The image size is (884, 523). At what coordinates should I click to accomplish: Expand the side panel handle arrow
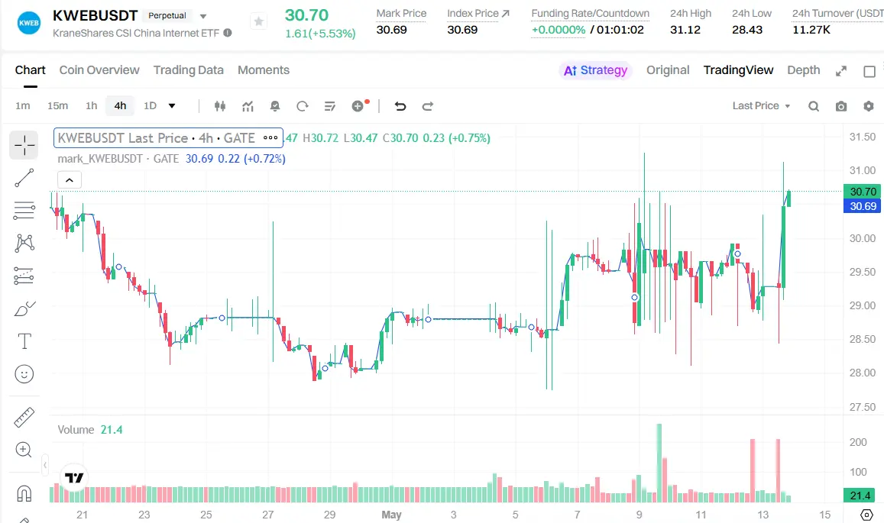pyautogui.click(x=45, y=466)
